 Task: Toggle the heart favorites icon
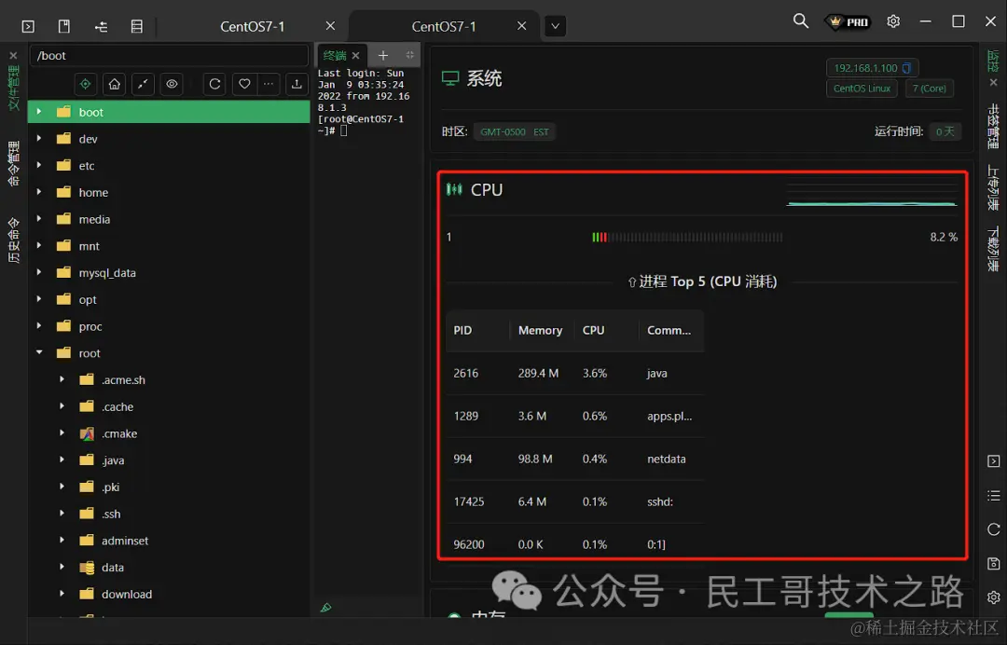(244, 84)
